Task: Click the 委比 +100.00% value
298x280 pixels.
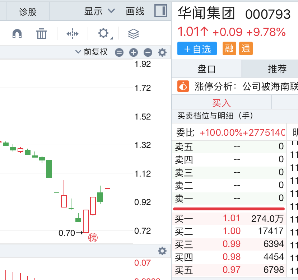Action: pyautogui.click(x=221, y=132)
